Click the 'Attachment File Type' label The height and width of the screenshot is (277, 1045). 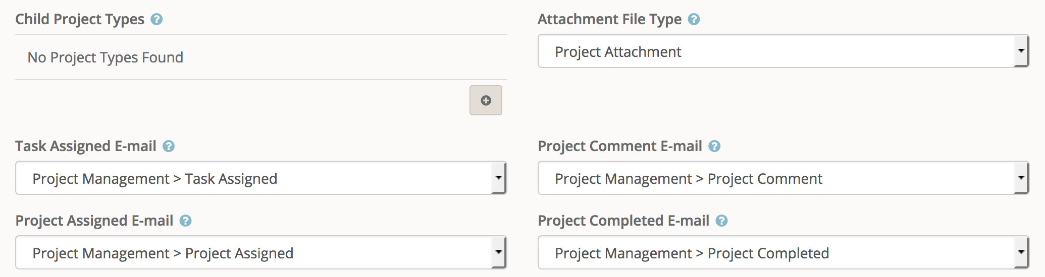[609, 19]
